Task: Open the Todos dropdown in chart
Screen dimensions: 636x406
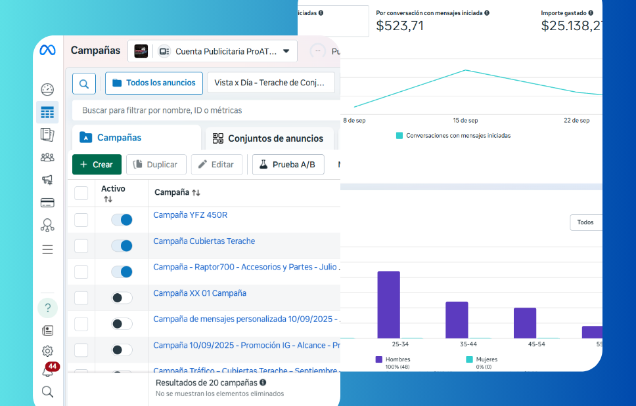Action: click(585, 222)
